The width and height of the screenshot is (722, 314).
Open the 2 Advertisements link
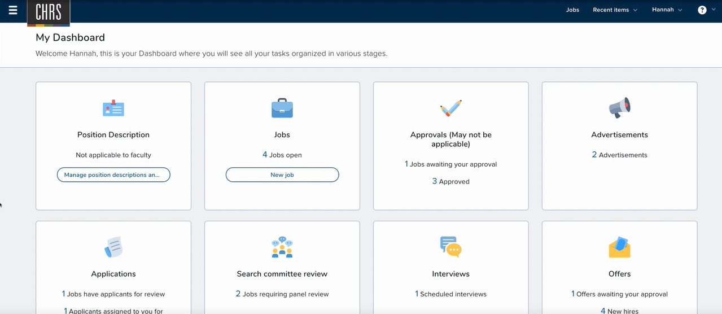(x=619, y=155)
